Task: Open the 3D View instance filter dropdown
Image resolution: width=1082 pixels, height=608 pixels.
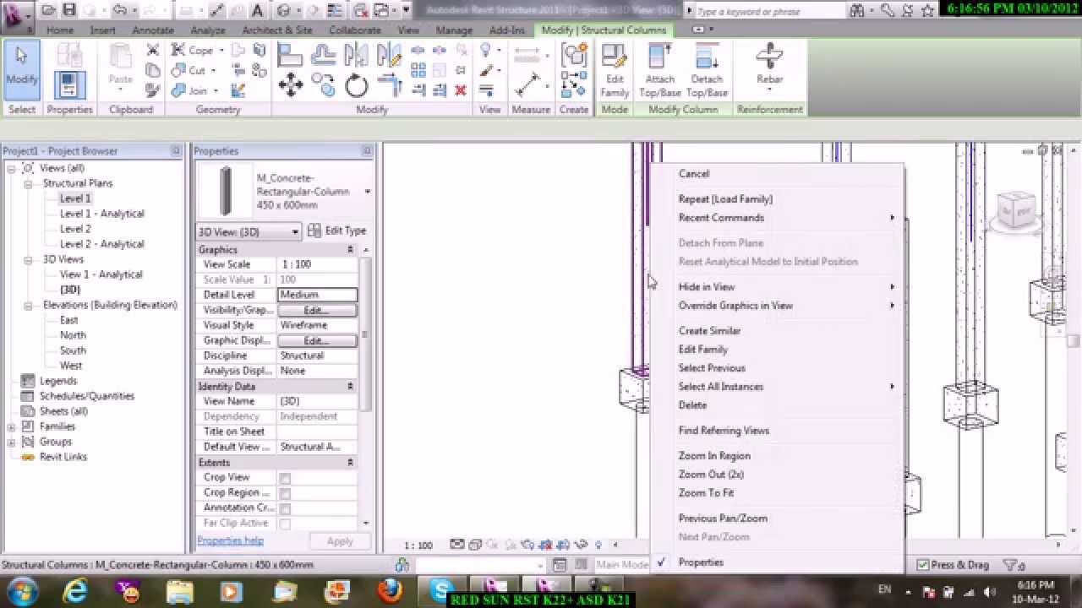Action: click(249, 231)
